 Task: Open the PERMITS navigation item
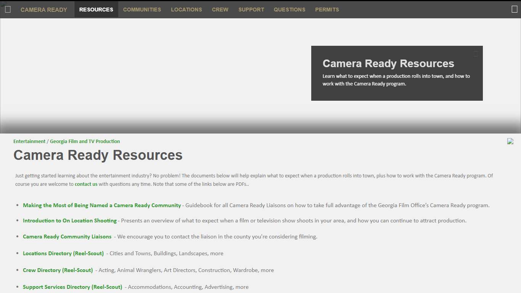(x=327, y=10)
